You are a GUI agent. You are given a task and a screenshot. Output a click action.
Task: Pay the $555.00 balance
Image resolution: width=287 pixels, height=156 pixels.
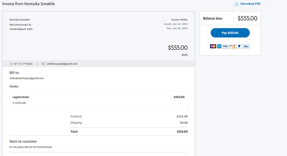click(230, 33)
